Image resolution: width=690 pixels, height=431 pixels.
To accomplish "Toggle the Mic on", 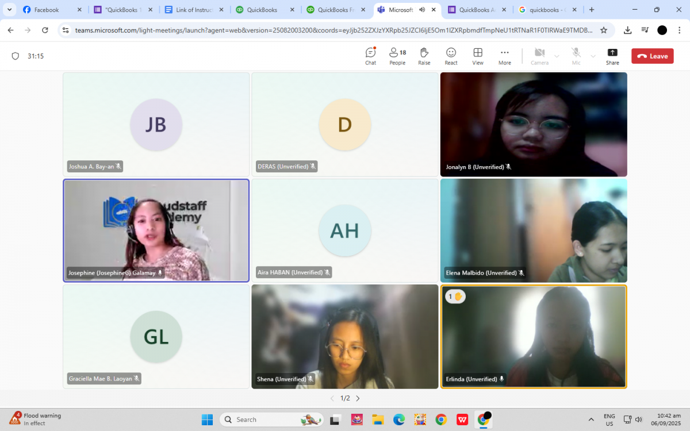I will 576,56.
